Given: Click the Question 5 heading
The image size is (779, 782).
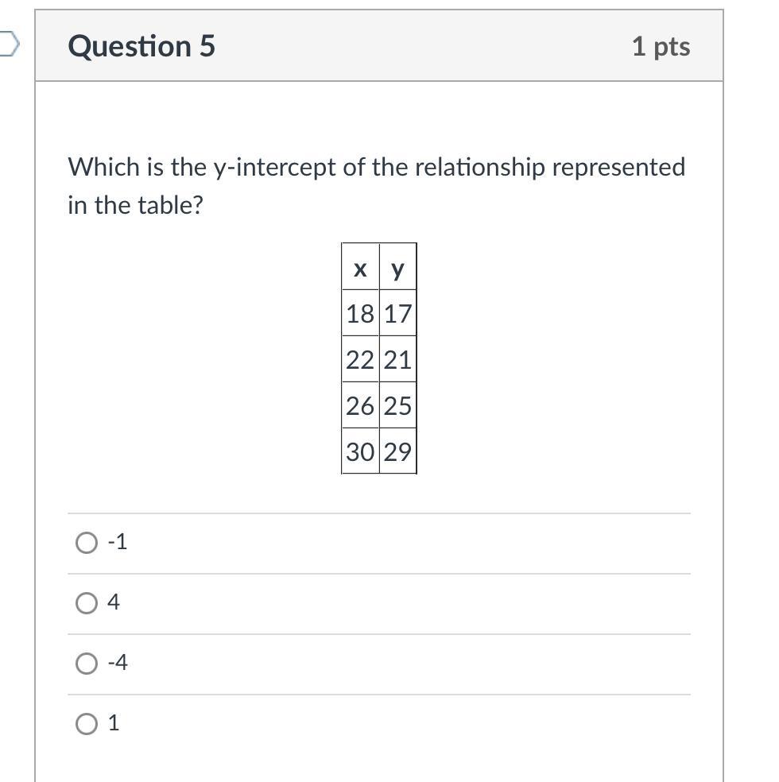Looking at the screenshot, I should tap(141, 46).
